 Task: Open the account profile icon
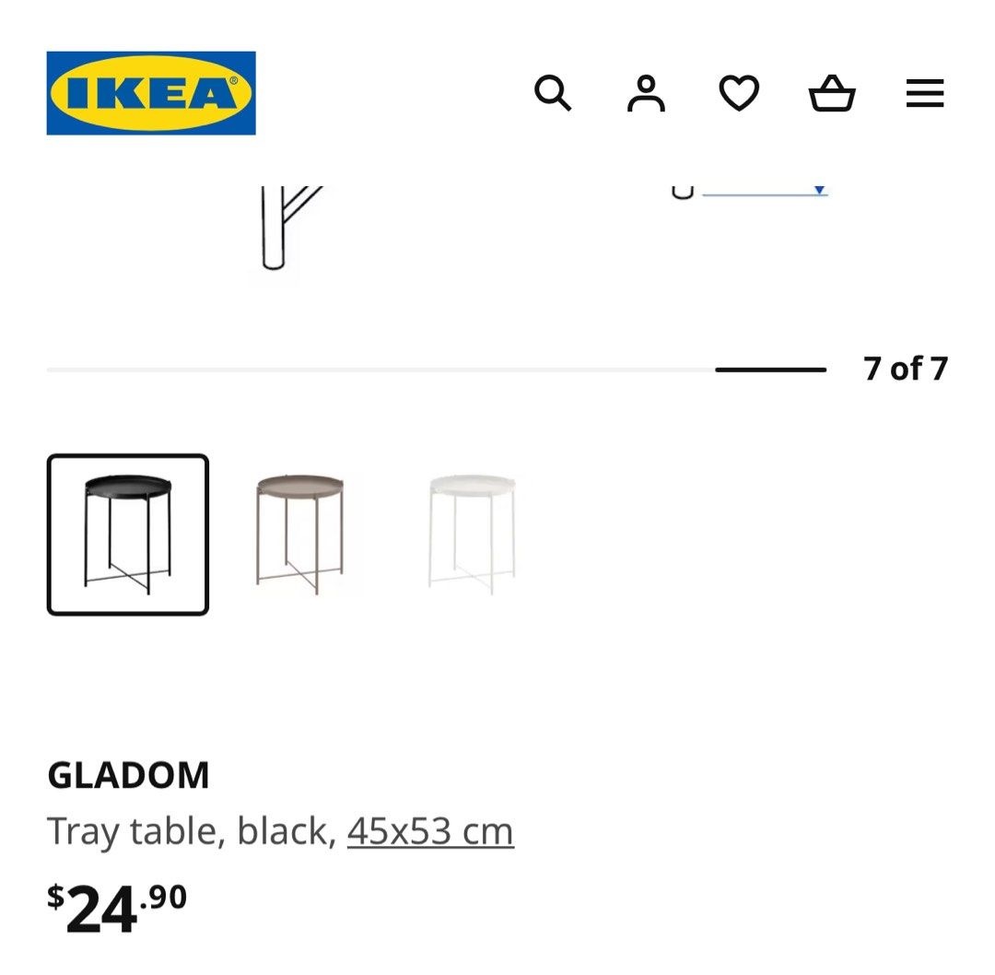(647, 92)
